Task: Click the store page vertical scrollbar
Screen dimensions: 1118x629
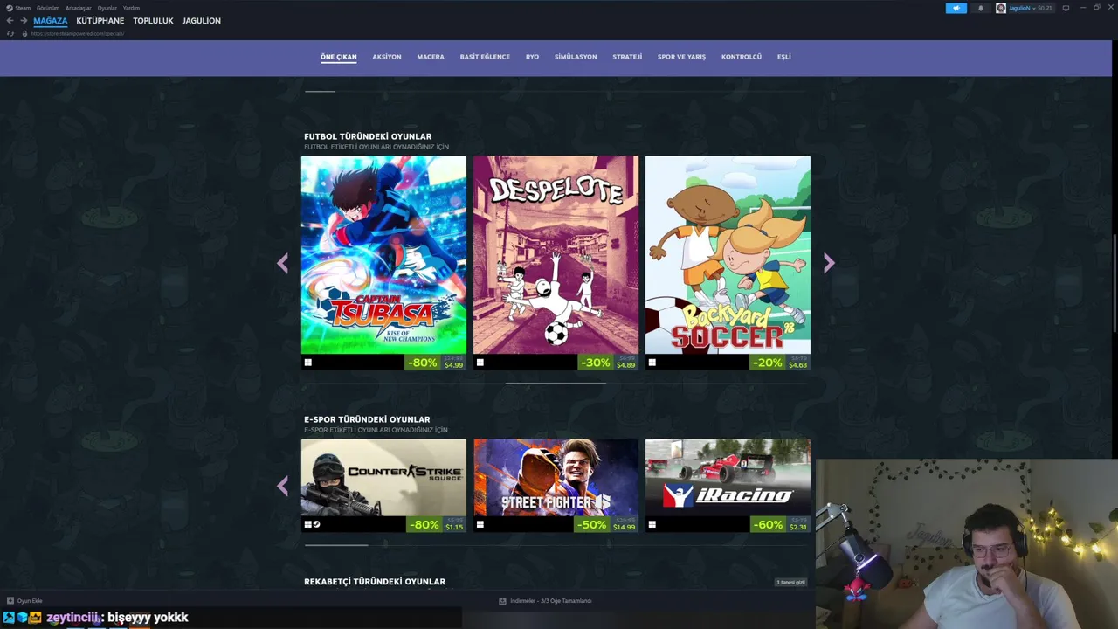Action: tap(1115, 283)
